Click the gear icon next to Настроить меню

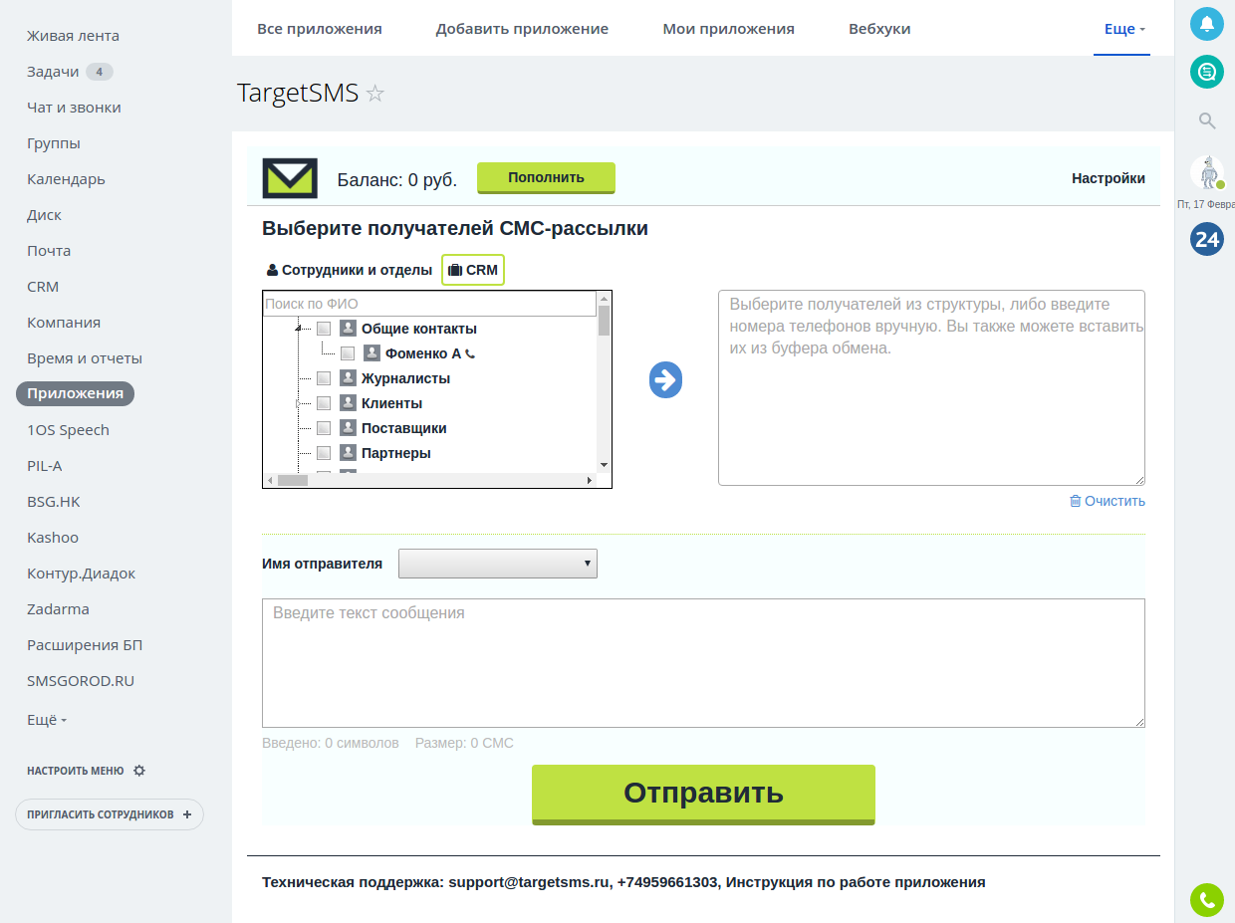coord(139,771)
